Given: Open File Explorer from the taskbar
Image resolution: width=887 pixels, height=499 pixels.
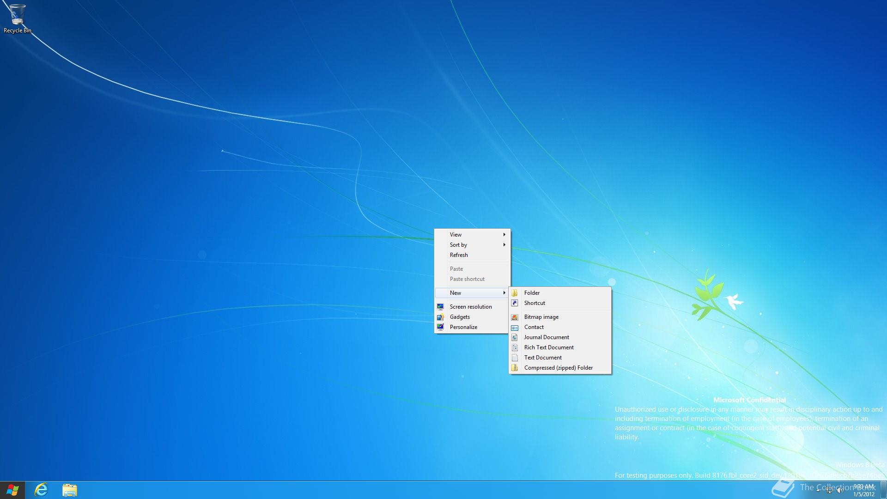Looking at the screenshot, I should tap(70, 490).
